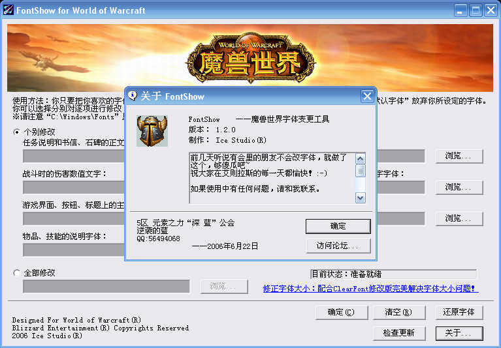Click the 检查更新 button
501x348 pixels.
[x=398, y=334]
